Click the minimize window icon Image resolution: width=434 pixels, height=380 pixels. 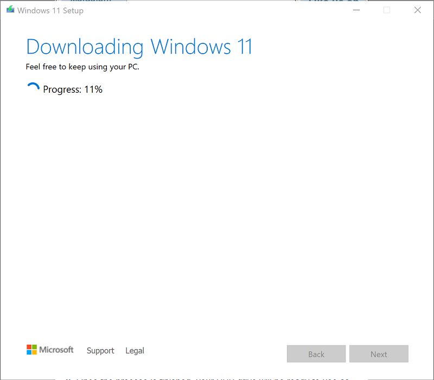(356, 10)
